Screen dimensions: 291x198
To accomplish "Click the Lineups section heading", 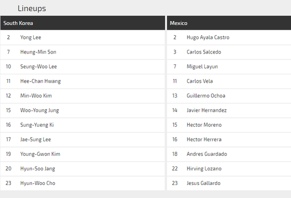I will [32, 8].
